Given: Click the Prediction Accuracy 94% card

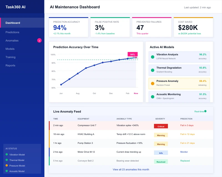Looking at the screenshot, I should (69, 27).
